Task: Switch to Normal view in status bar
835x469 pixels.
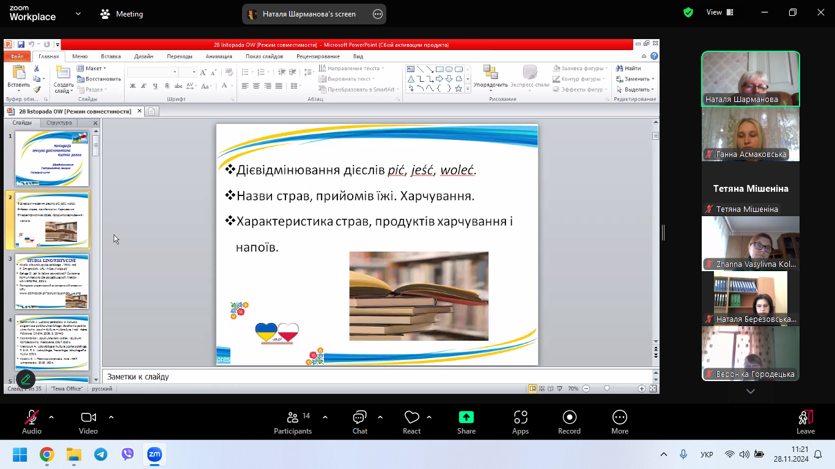Action: pyautogui.click(x=533, y=388)
